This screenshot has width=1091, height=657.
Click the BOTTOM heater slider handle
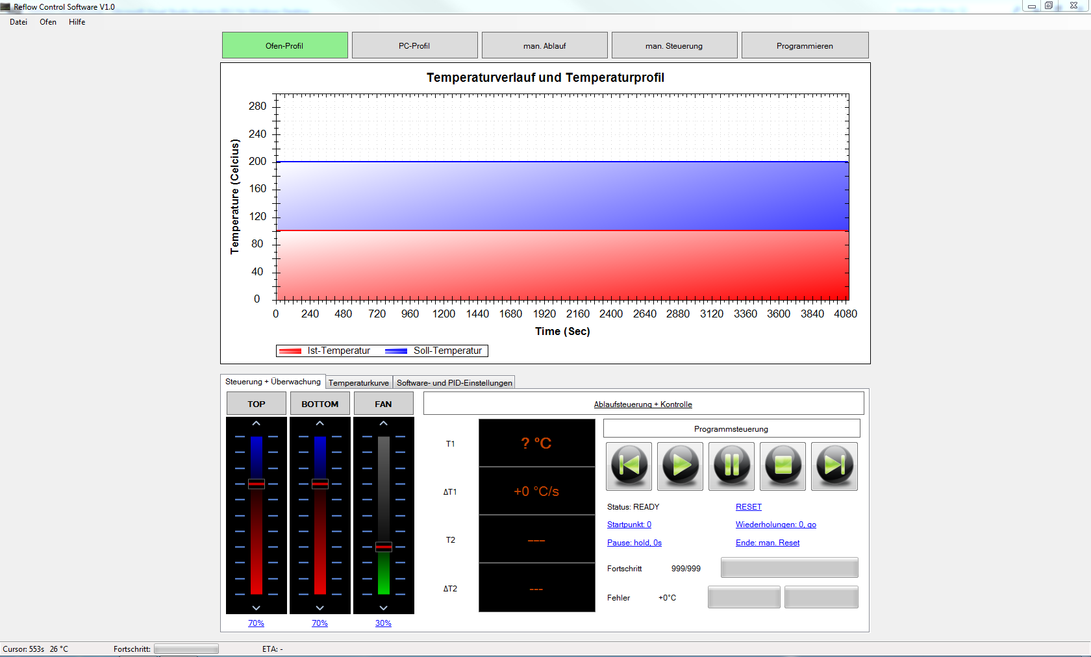coord(320,484)
